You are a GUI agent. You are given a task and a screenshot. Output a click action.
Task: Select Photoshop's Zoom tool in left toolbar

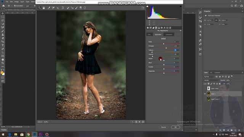[3, 63]
